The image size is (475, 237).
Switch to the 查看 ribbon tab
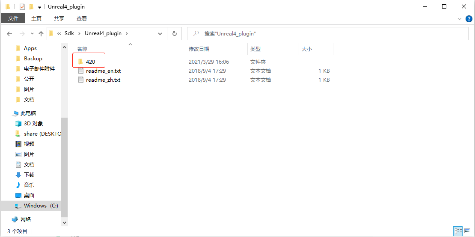click(x=82, y=18)
